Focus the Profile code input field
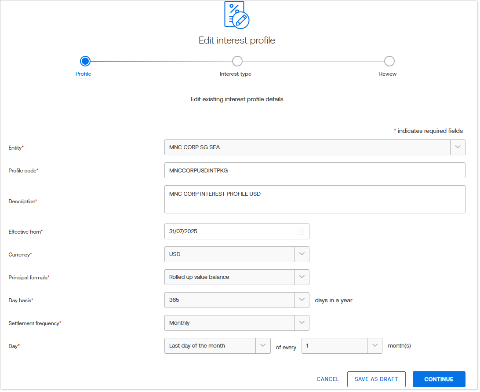This screenshot has height=392, width=480. [x=314, y=170]
